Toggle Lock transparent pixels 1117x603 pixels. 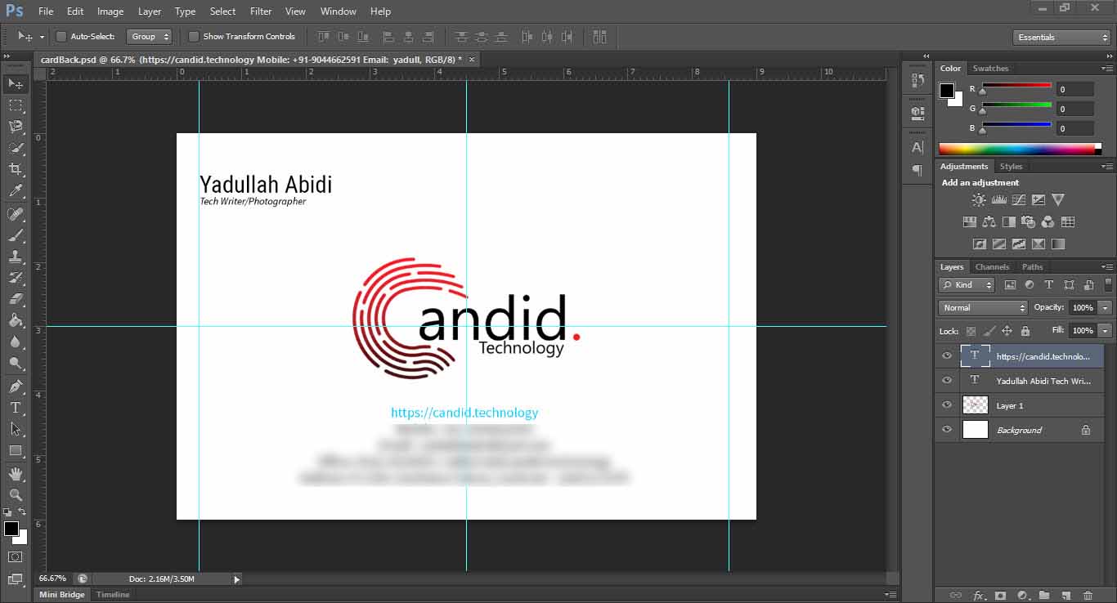click(971, 331)
